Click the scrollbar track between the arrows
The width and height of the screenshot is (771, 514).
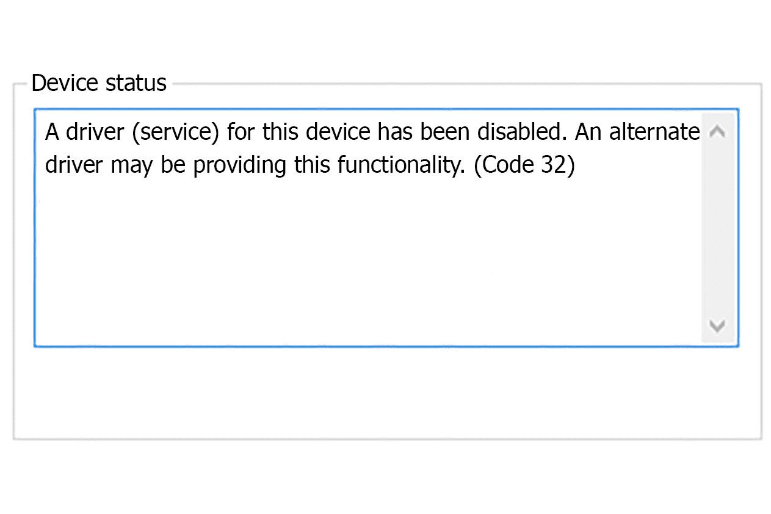coord(718,229)
